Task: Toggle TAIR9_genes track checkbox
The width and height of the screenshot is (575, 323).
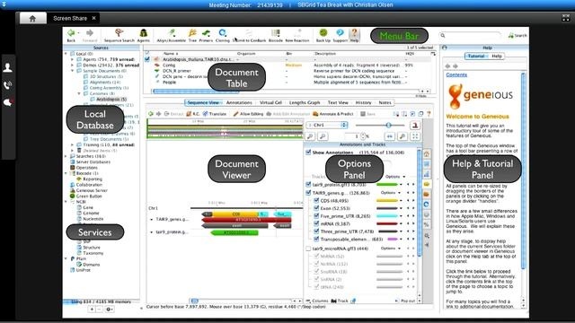Action: (x=308, y=193)
